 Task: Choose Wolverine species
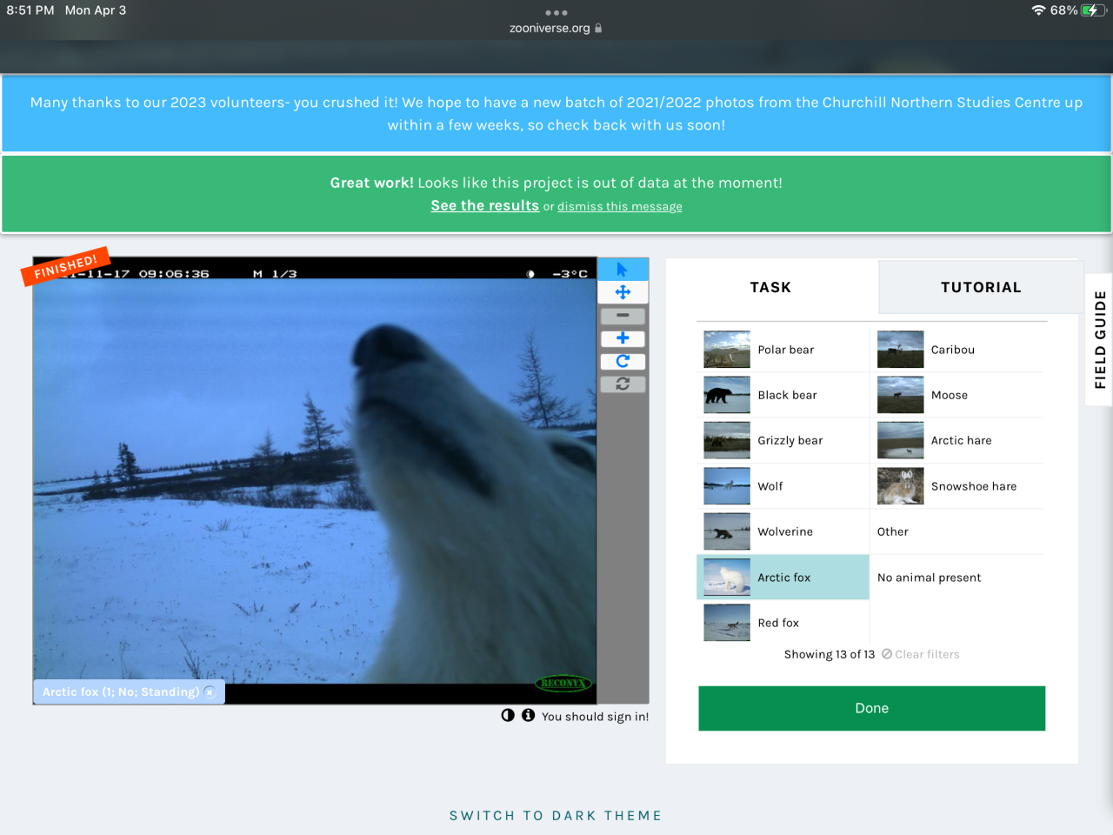point(783,531)
